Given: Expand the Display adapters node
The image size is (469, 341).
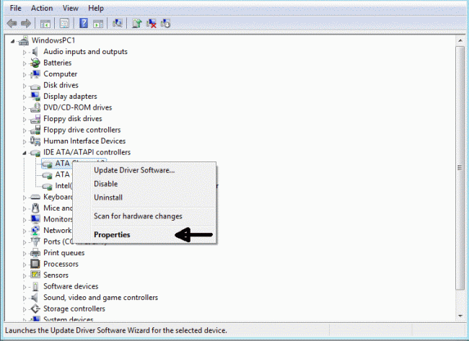Looking at the screenshot, I should pos(25,97).
